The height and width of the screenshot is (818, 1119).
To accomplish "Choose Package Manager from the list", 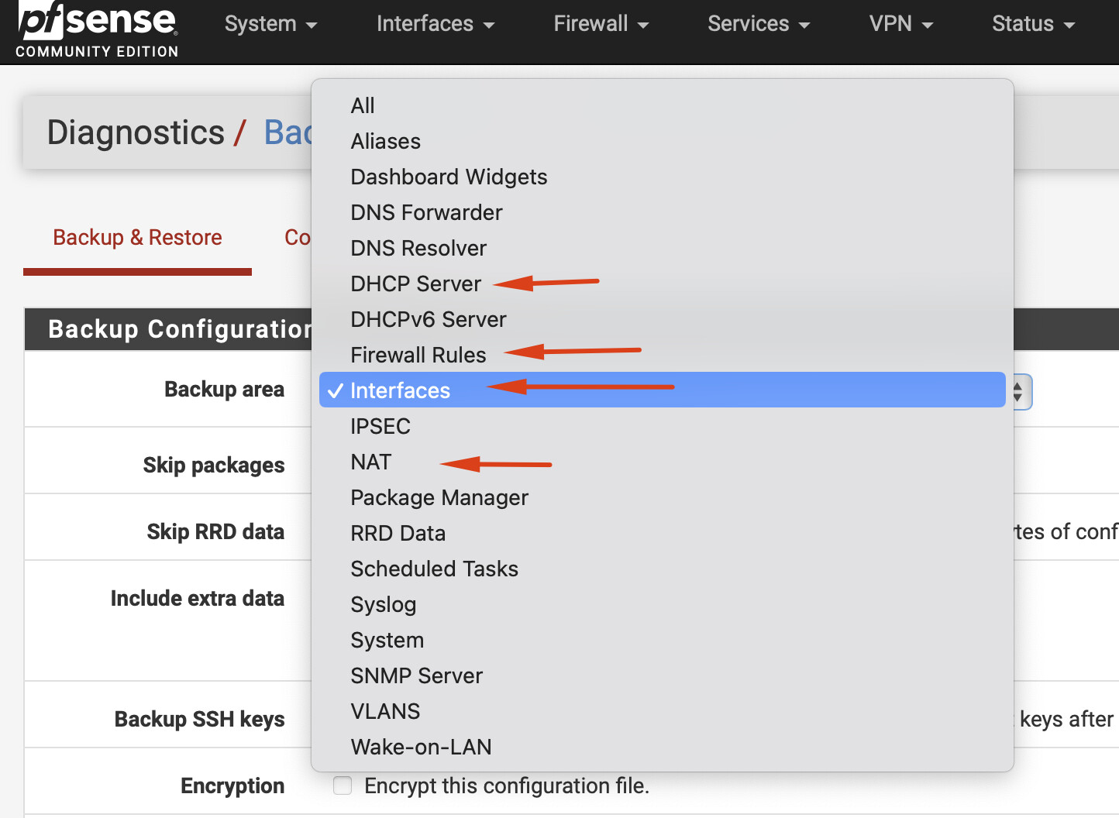I will 439,498.
